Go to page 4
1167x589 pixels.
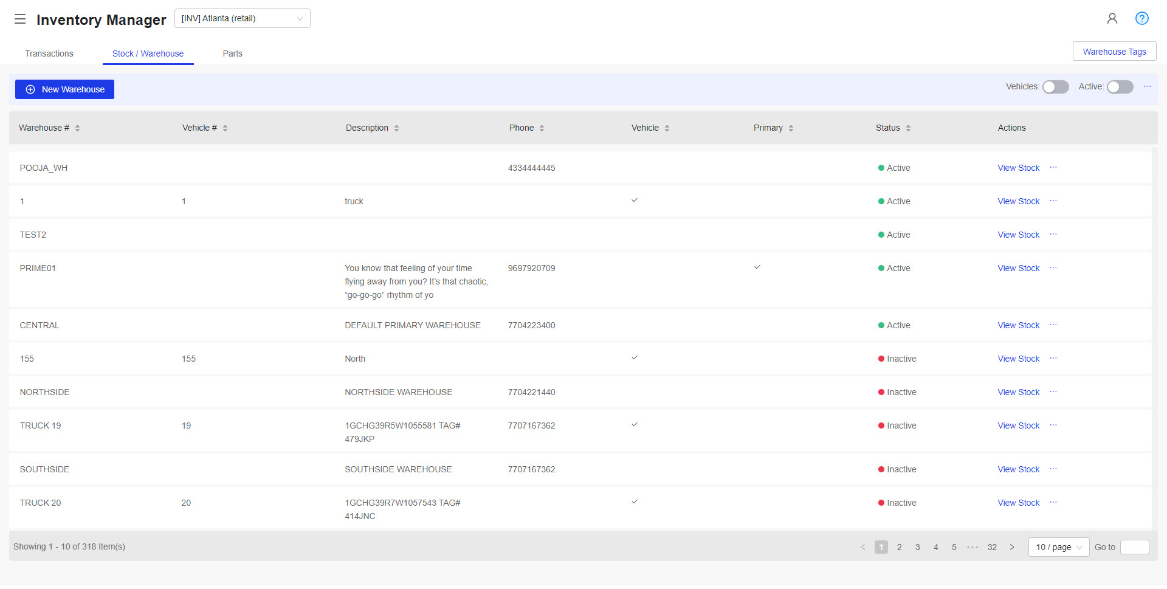[x=936, y=547]
